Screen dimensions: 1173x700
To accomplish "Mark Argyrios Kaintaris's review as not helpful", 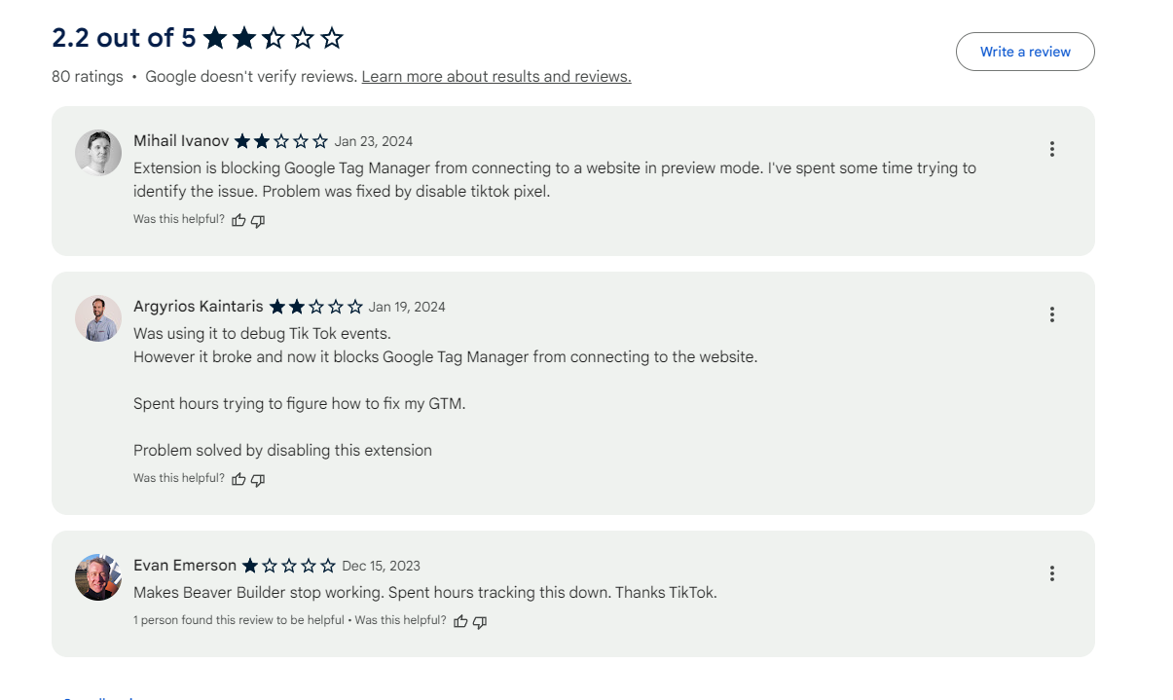I will (x=258, y=479).
